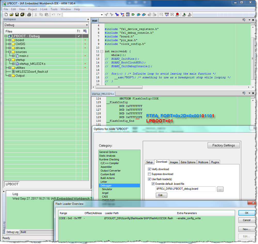This screenshot has height=244, width=258.
Task: Click the Save All toolbar icon
Action: (22, 15)
